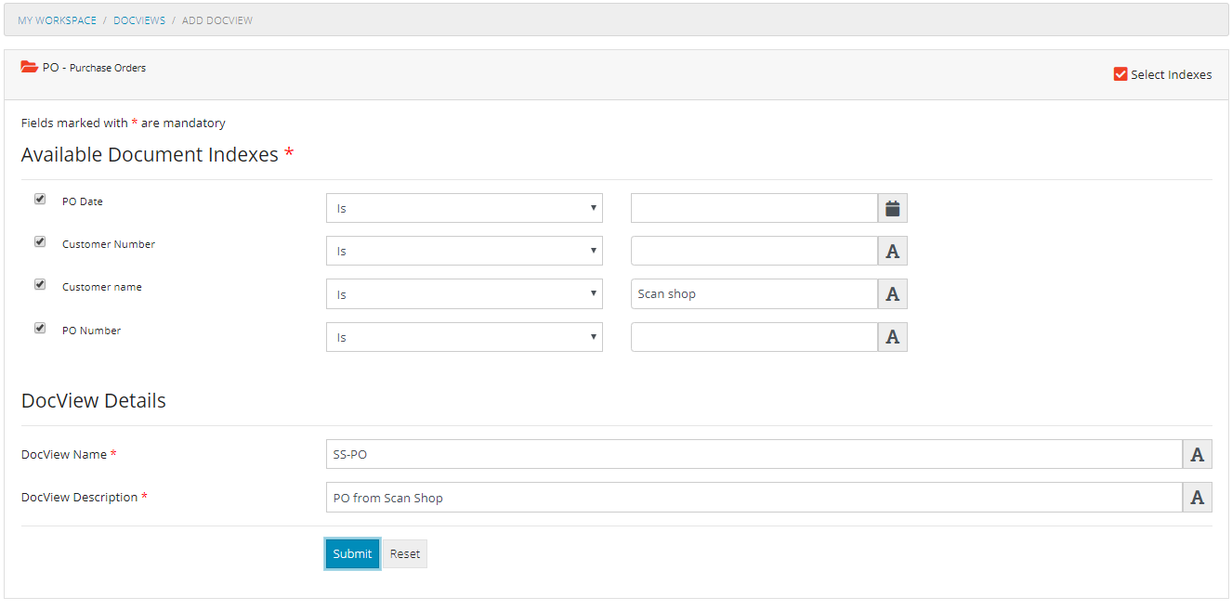Open the PO Date condition dropdown
Viewport: 1232px width, 610px height.
pyautogui.click(x=464, y=208)
